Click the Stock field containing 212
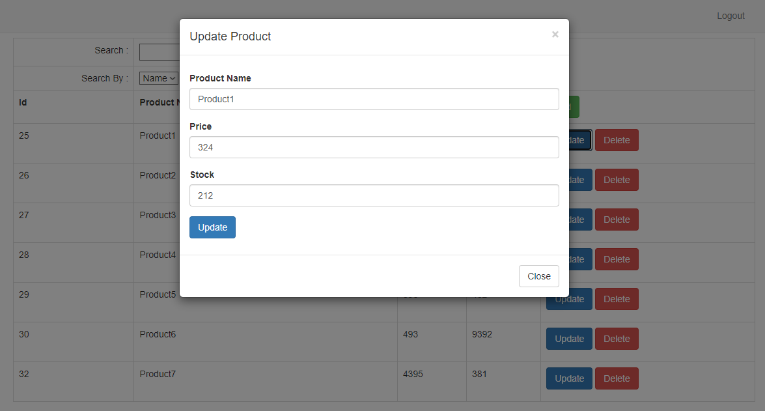This screenshot has width=765, height=411. click(x=374, y=195)
